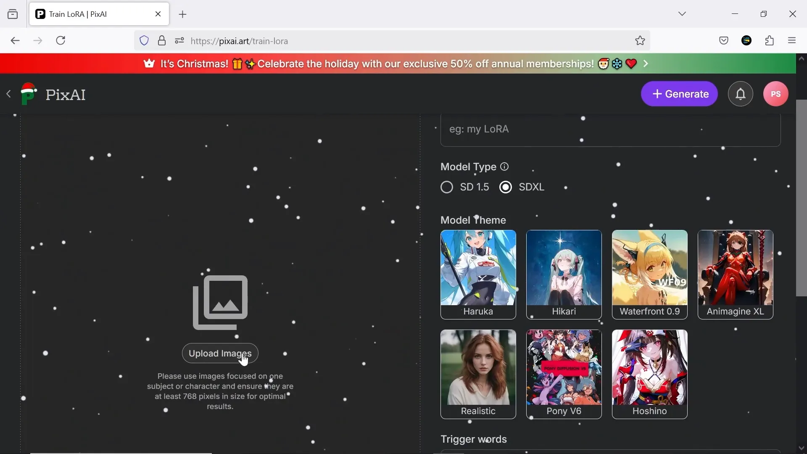Open site permissions icon
807x454 pixels.
tap(179, 41)
